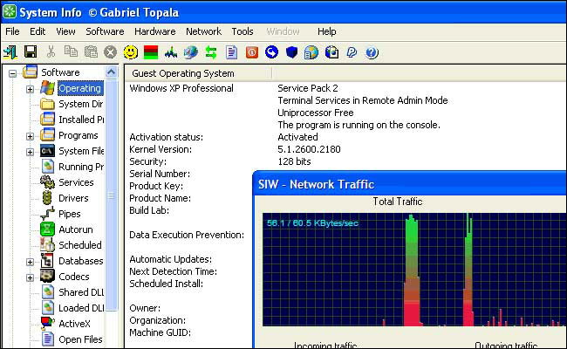
Task: Open the Network menu
Action: pyautogui.click(x=203, y=31)
